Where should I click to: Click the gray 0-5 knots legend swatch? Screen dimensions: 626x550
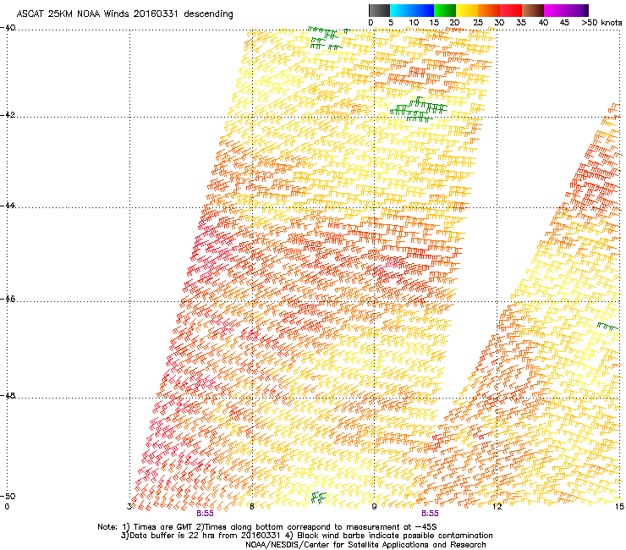click(x=379, y=10)
